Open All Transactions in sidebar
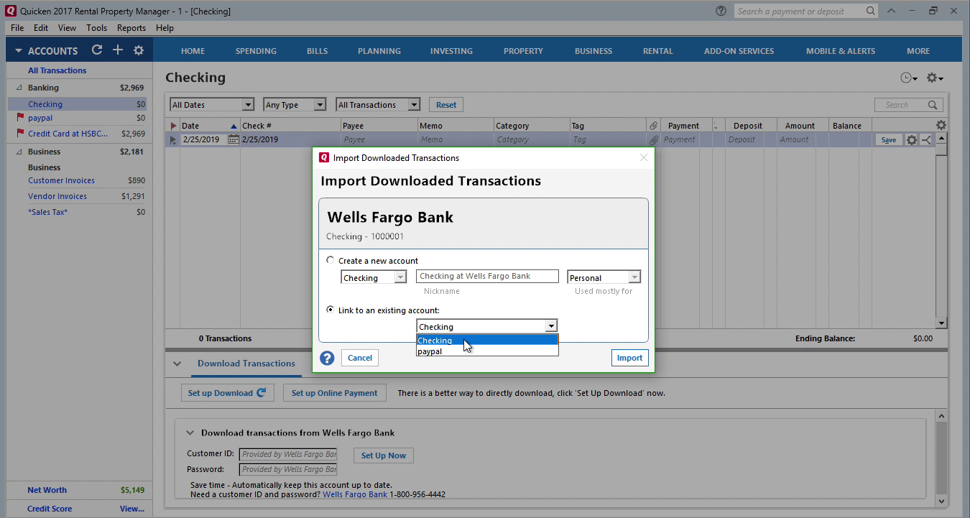Image resolution: width=970 pixels, height=518 pixels. point(57,70)
